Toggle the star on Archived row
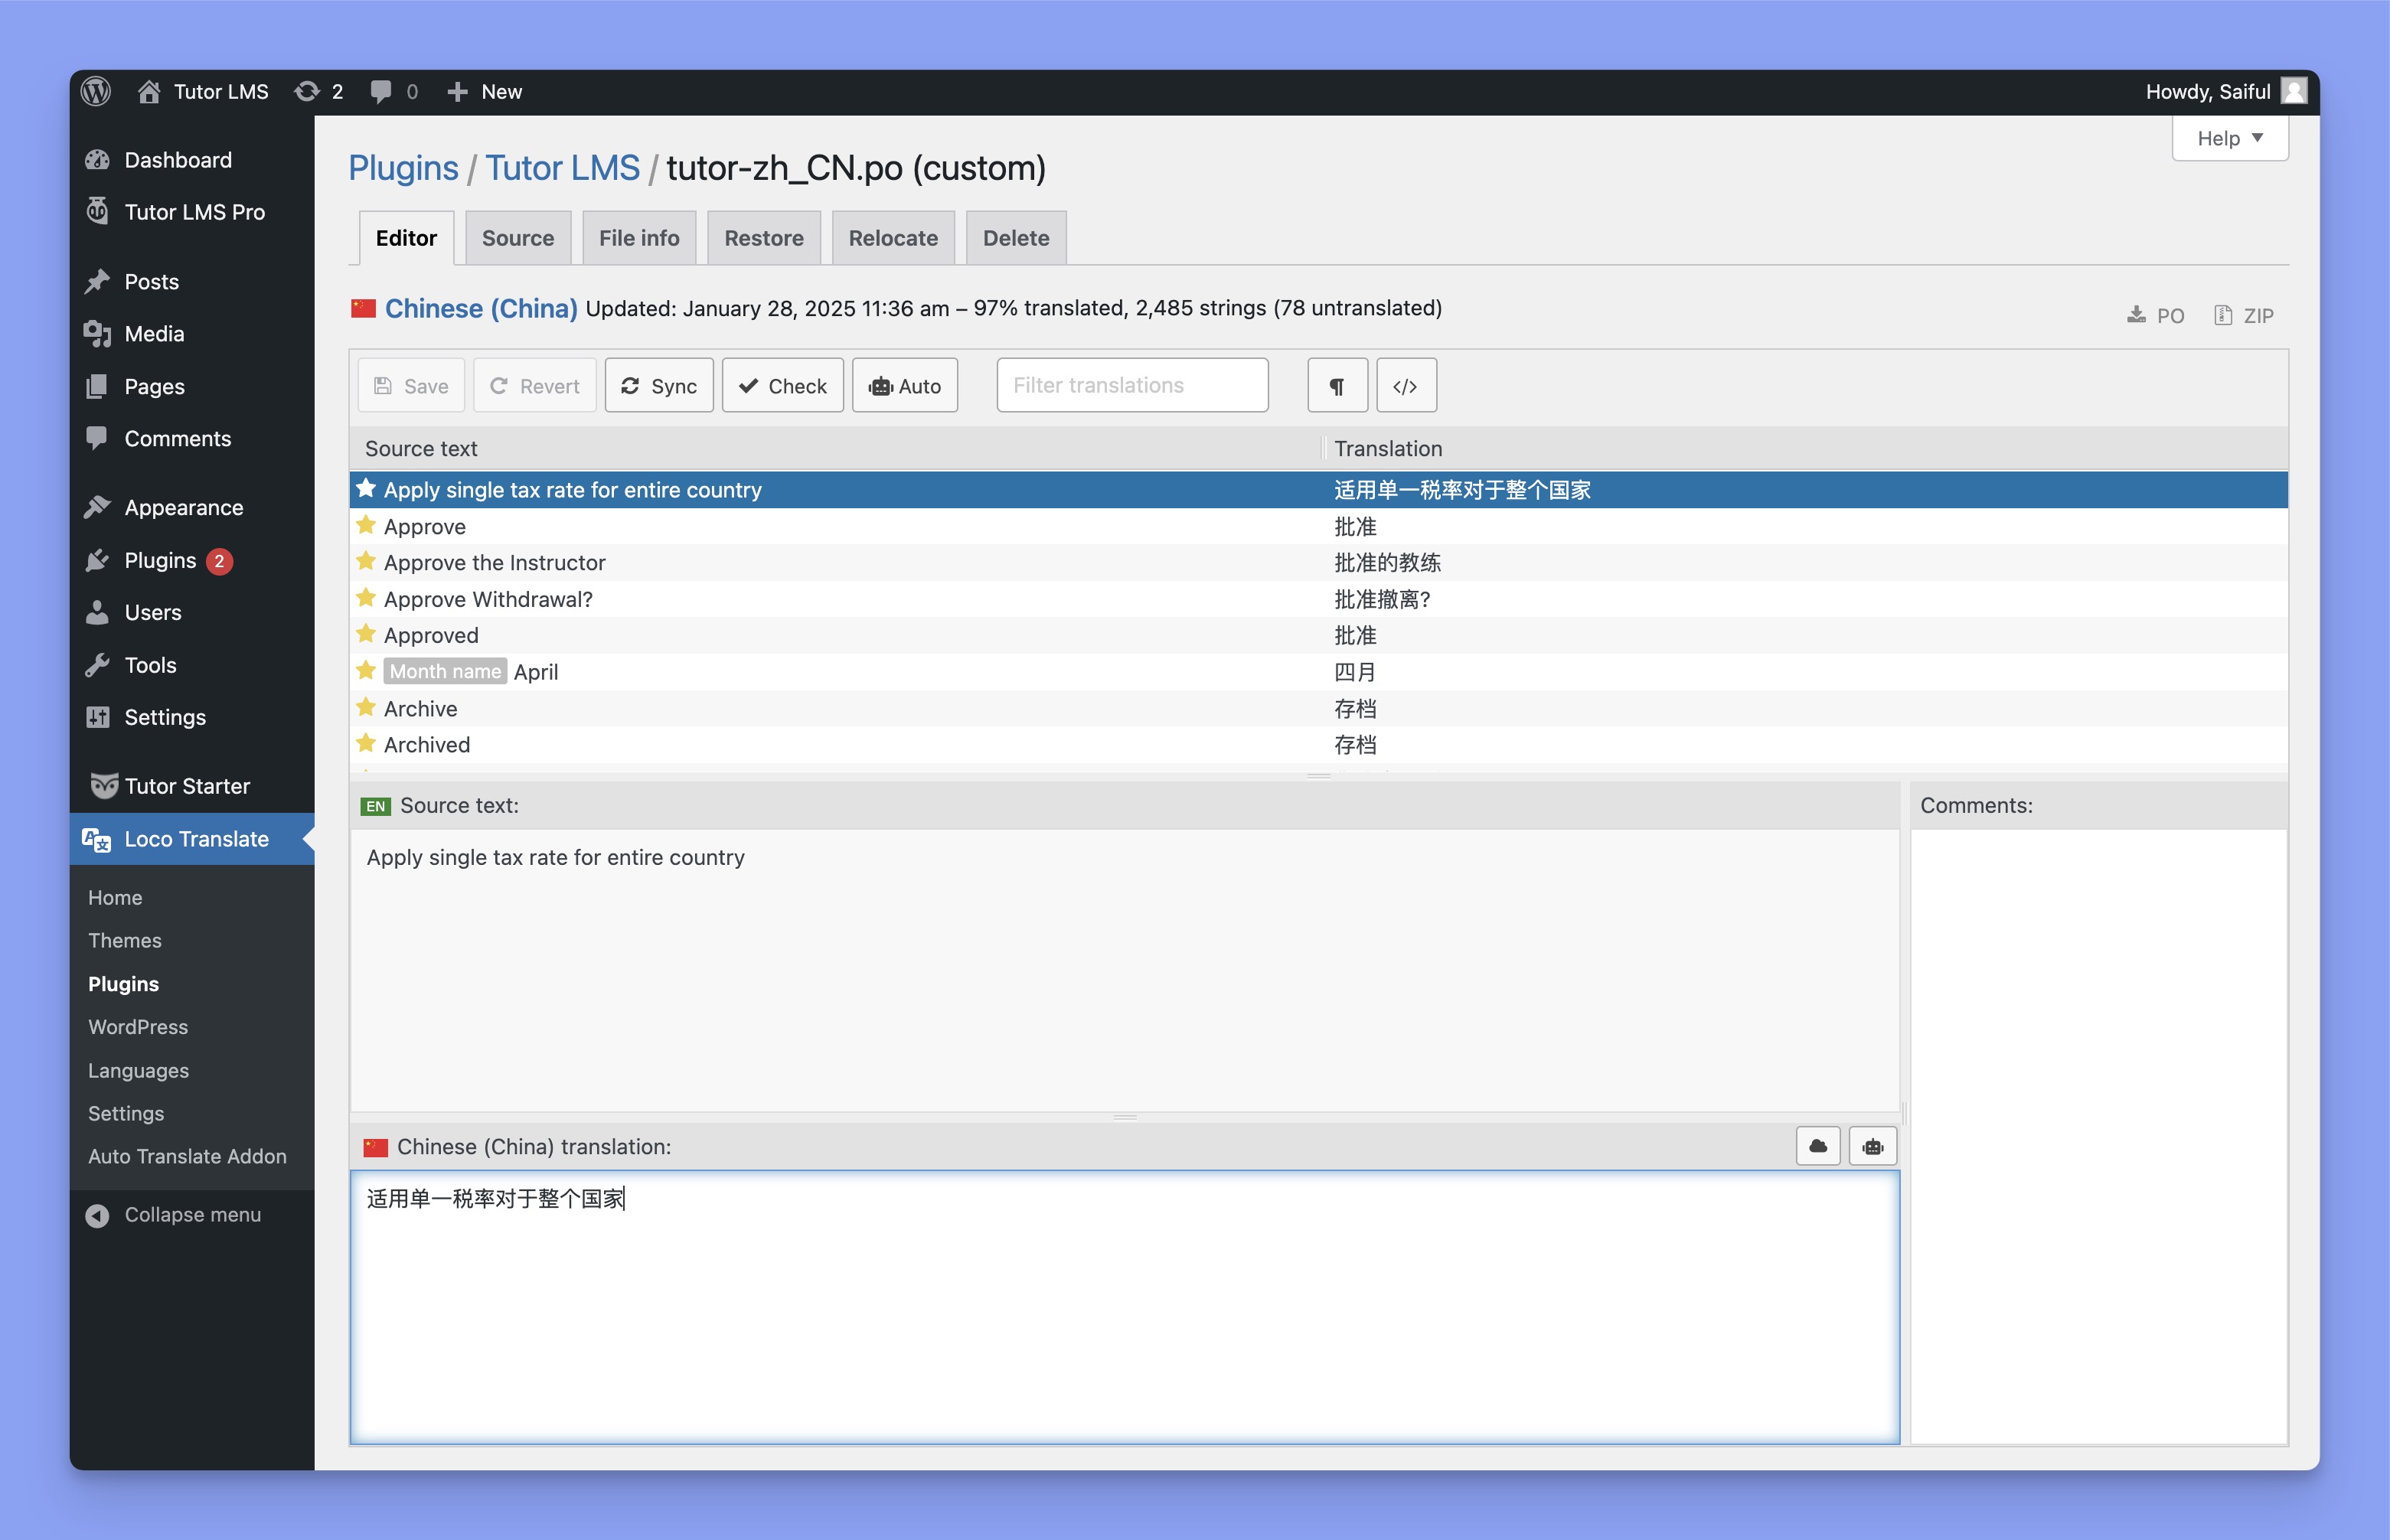2390x1540 pixels. coord(366,743)
